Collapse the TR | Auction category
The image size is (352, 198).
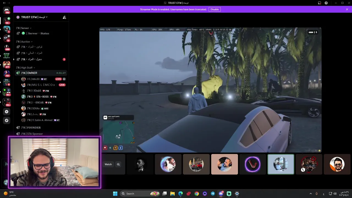24,42
